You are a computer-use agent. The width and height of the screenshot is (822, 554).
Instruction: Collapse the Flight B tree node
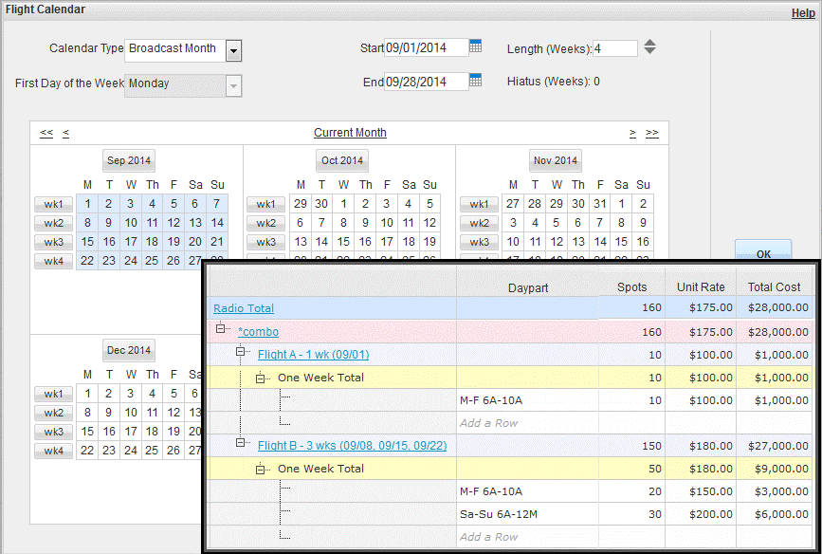242,445
